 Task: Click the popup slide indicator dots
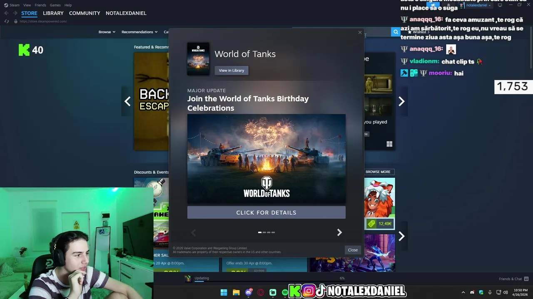[266, 233]
